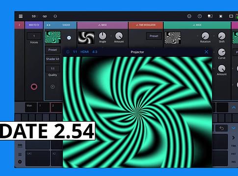Toggle the 4:3 aspect ratio option

click(x=95, y=52)
